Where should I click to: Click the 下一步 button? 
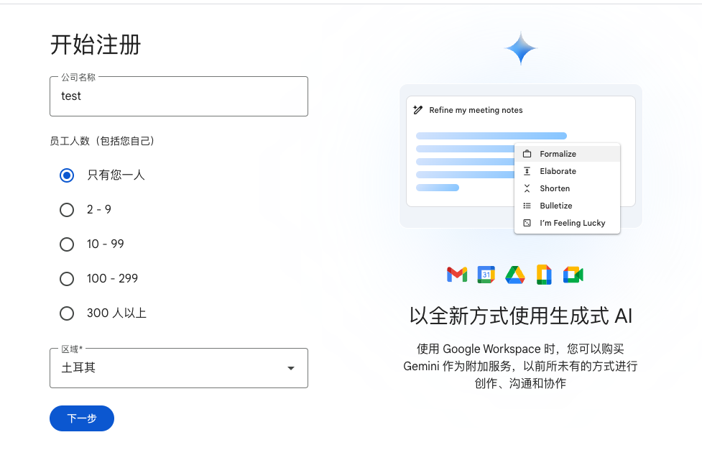(x=82, y=418)
